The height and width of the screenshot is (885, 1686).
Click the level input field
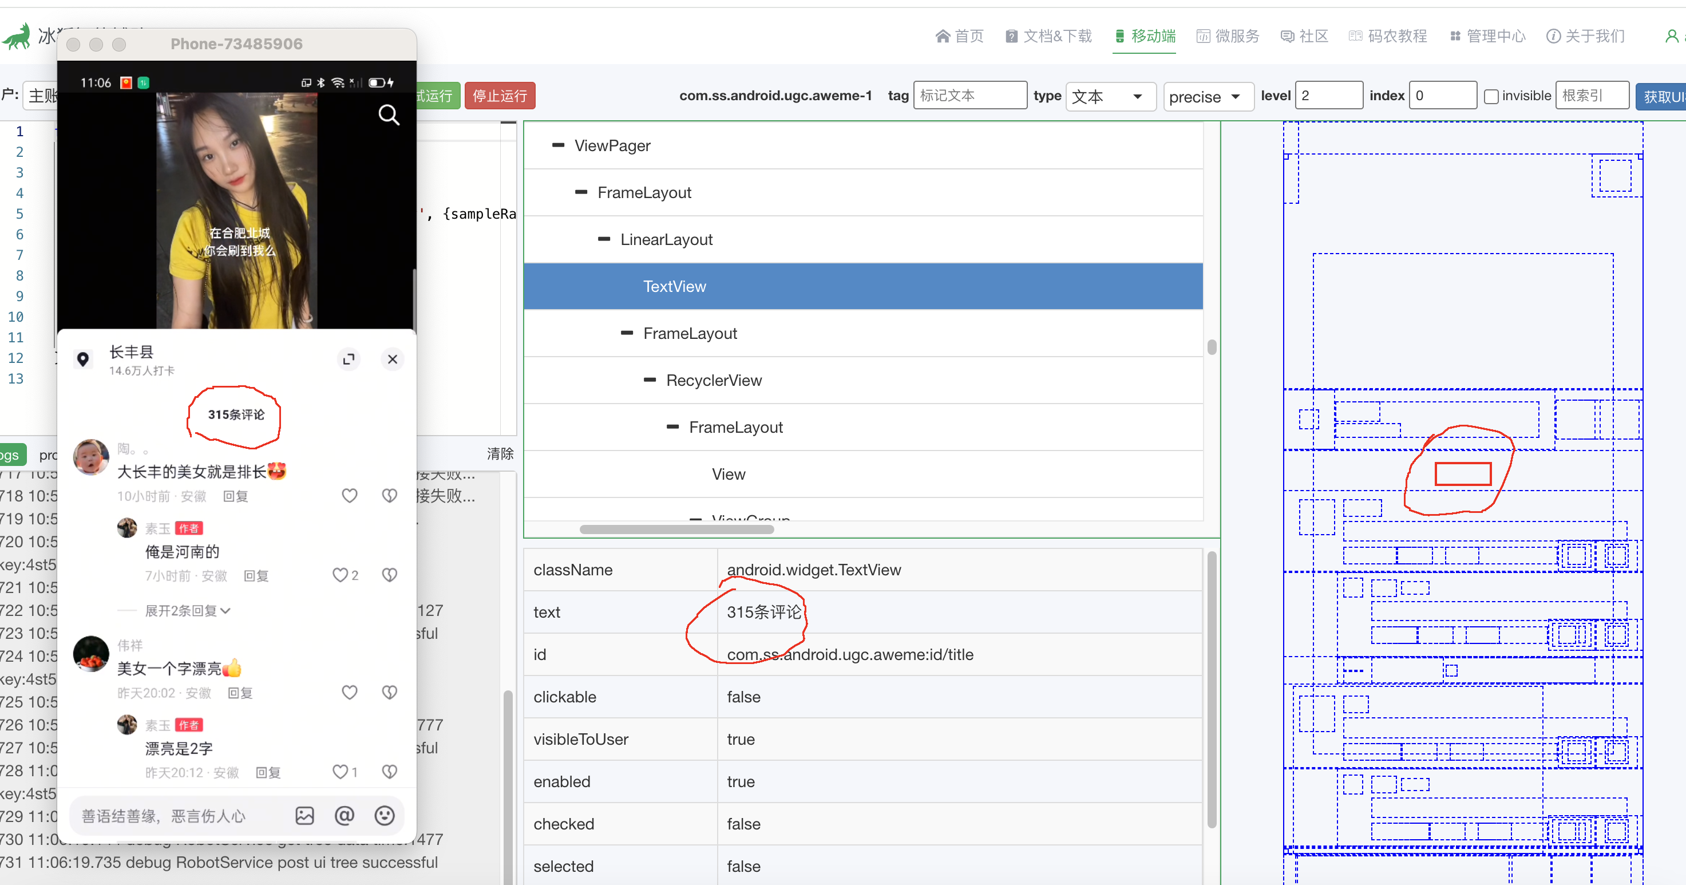point(1329,96)
